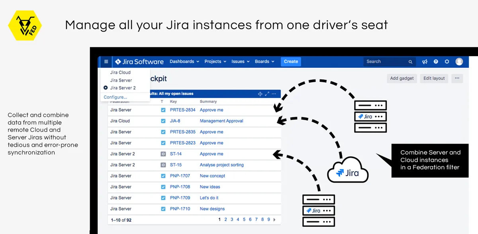The image size is (478, 234).
Task: Open the PNP-1710 issue key link
Action: click(180, 208)
